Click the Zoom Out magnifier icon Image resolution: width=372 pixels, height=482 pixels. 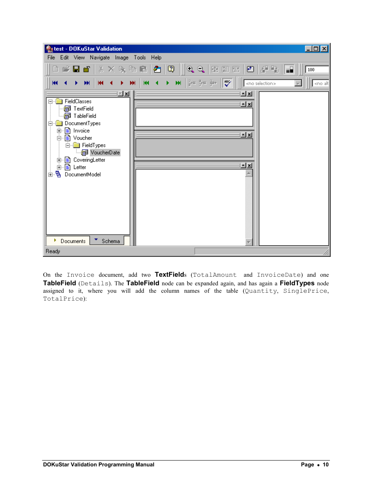pos(201,69)
